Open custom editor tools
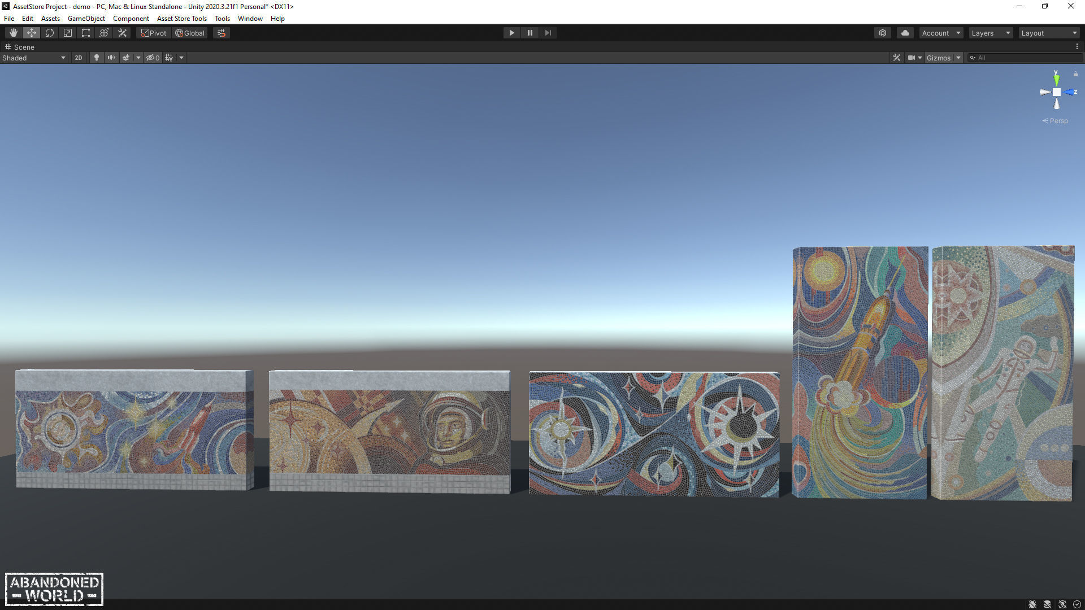The height and width of the screenshot is (610, 1085). pos(122,33)
